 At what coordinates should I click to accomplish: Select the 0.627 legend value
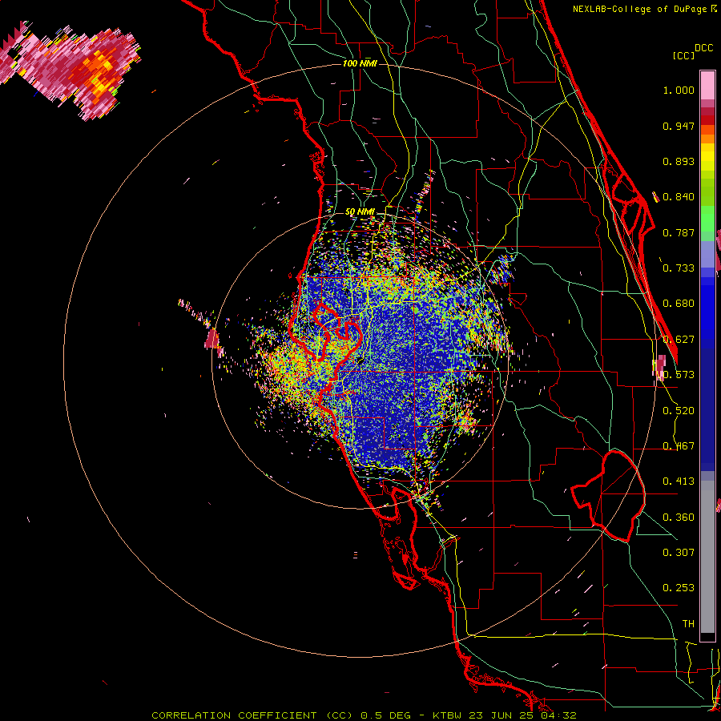tap(679, 340)
